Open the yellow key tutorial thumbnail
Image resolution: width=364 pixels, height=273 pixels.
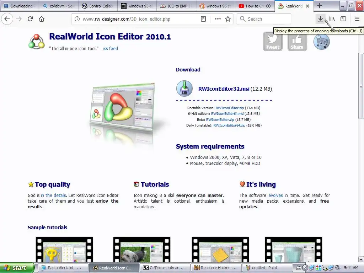pos(64,250)
